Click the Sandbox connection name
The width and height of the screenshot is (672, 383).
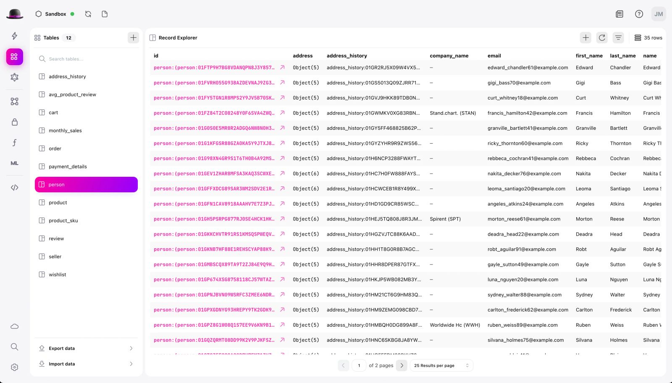[x=55, y=14]
